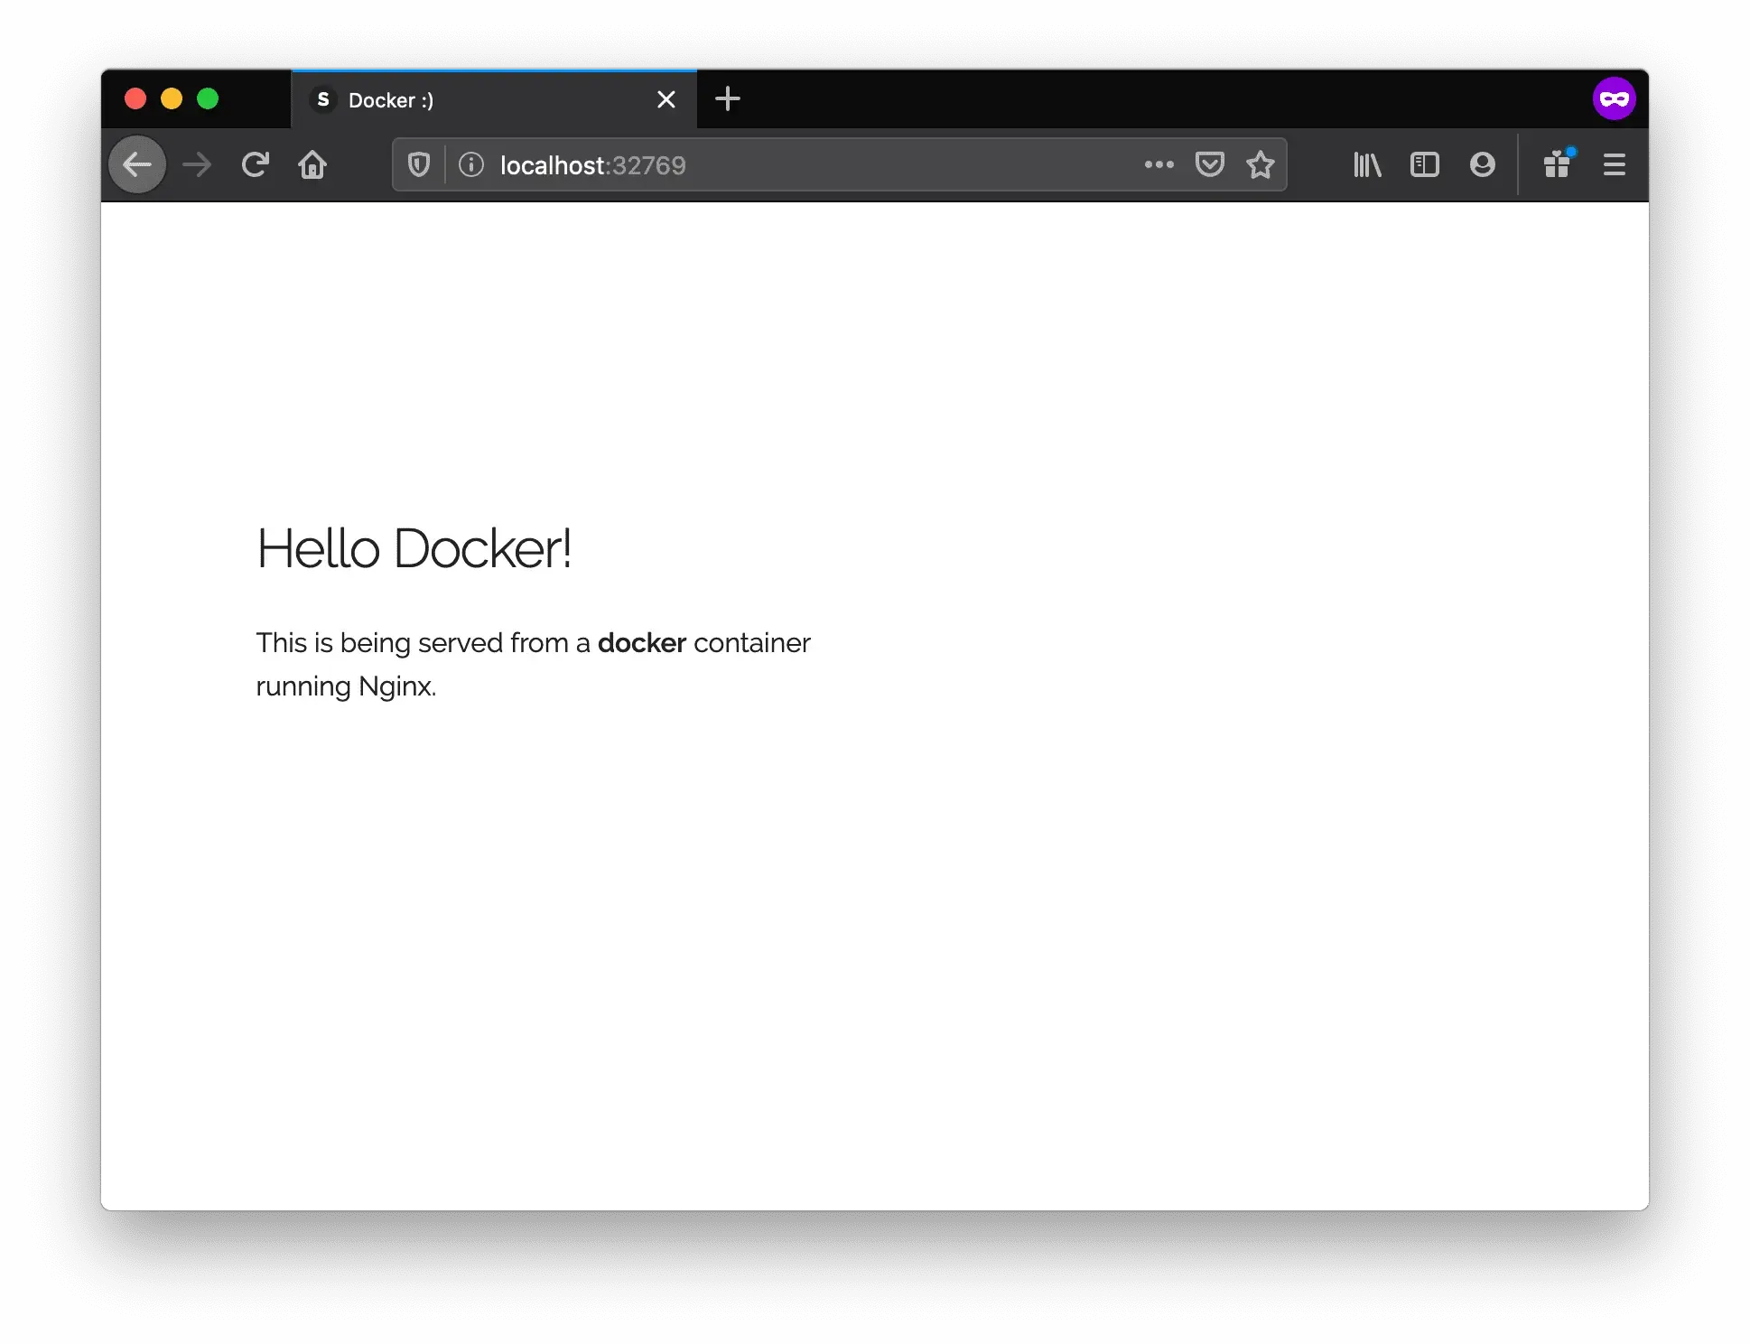Open a new tab
This screenshot has height=1344, width=1750.
point(728,98)
